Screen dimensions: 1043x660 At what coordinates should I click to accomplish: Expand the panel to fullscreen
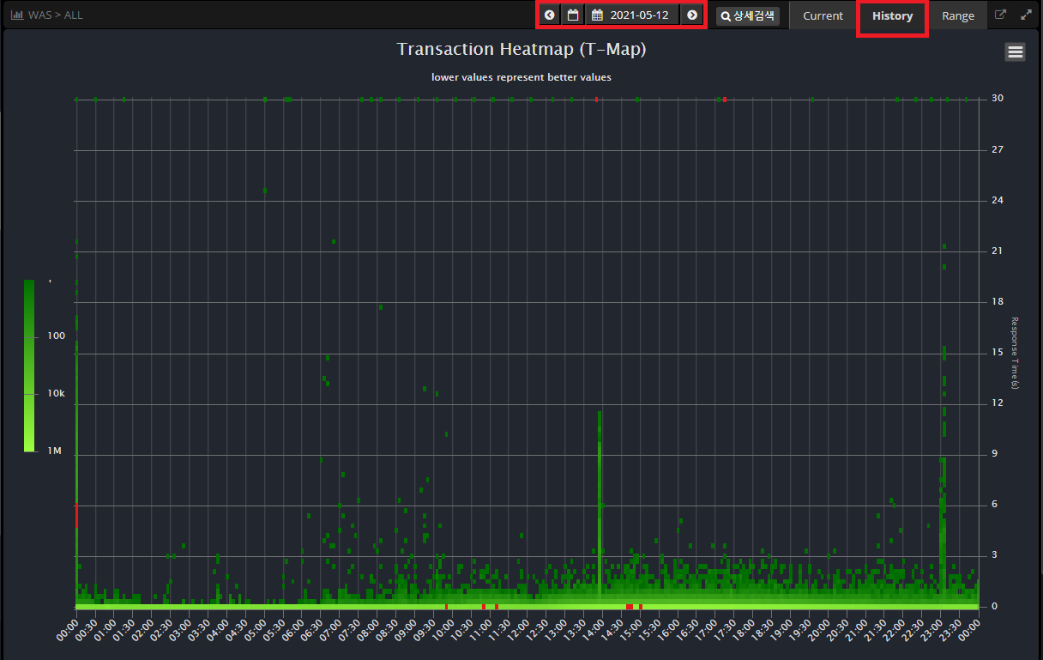coord(1027,15)
